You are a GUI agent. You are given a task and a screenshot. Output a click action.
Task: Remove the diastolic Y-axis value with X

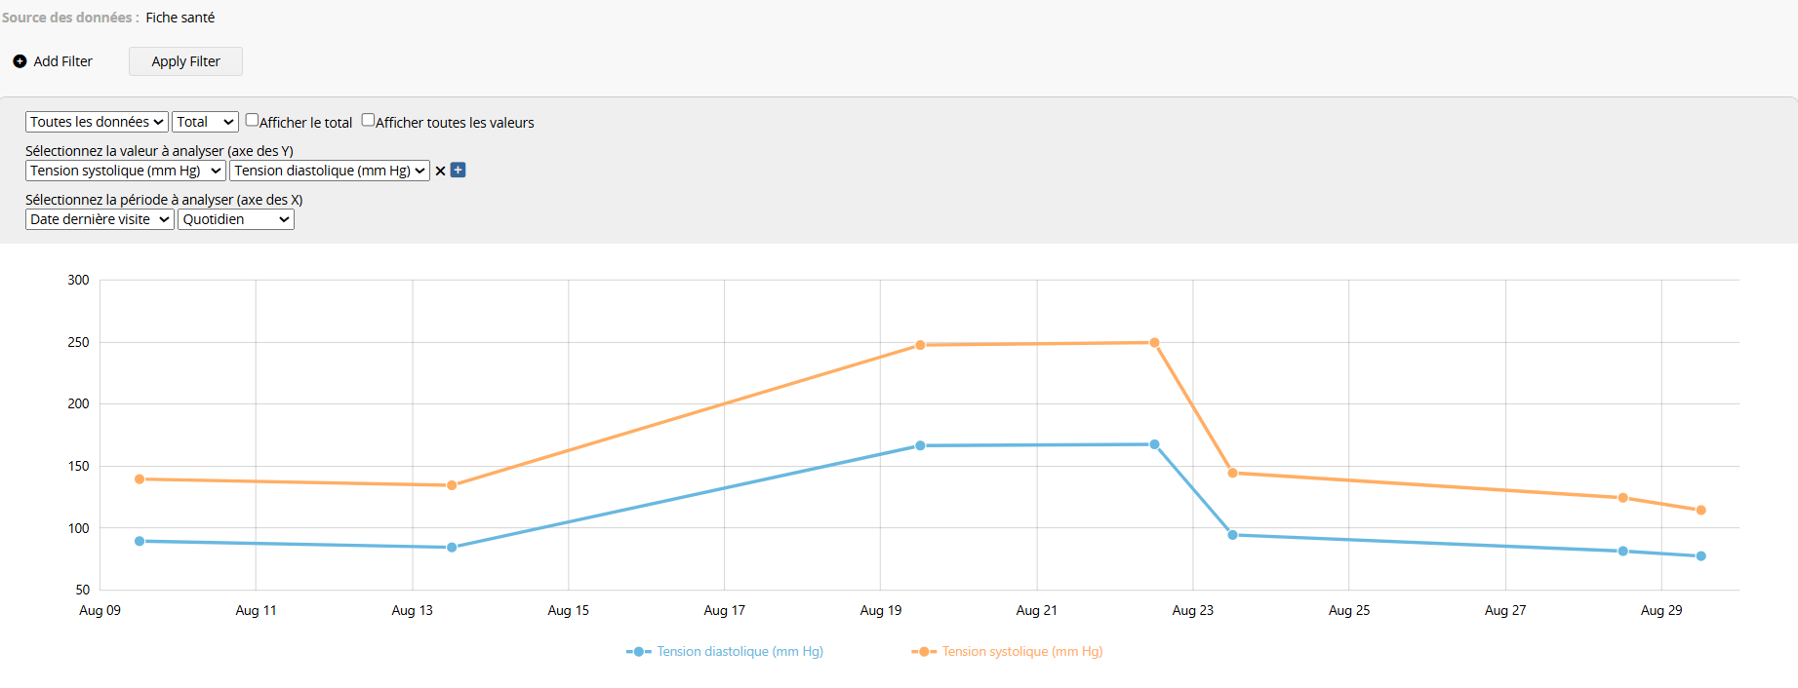440,171
